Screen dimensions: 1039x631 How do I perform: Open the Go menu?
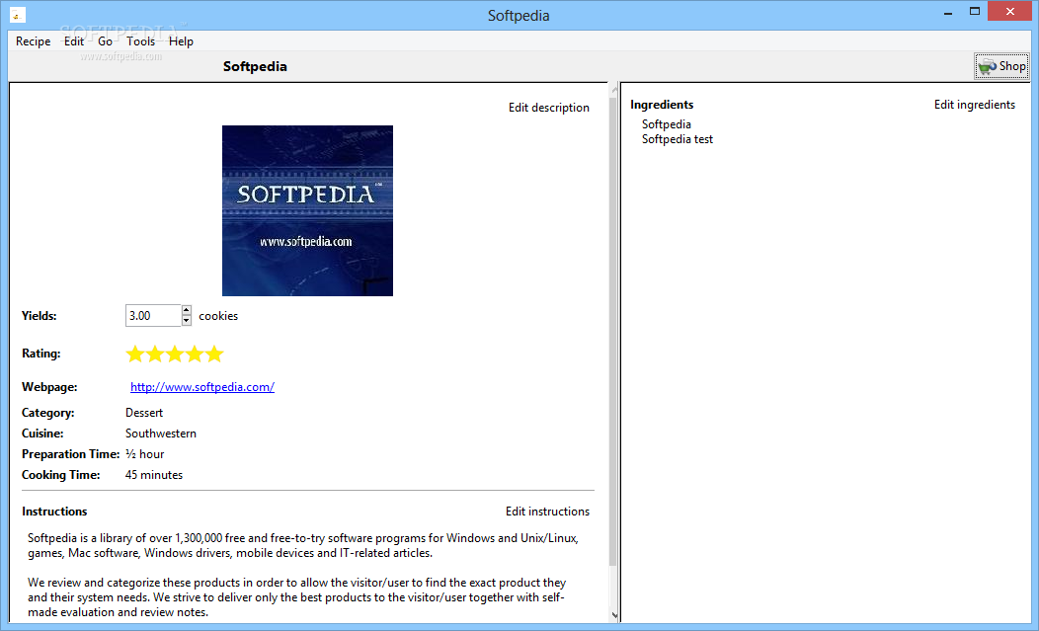point(105,41)
